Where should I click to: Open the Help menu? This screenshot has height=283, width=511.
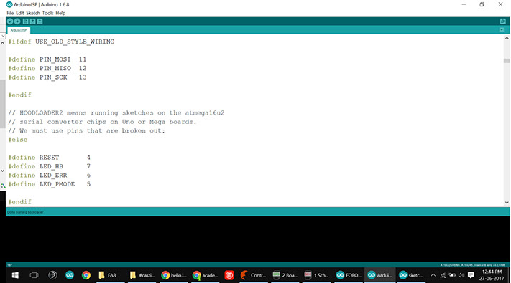(60, 13)
